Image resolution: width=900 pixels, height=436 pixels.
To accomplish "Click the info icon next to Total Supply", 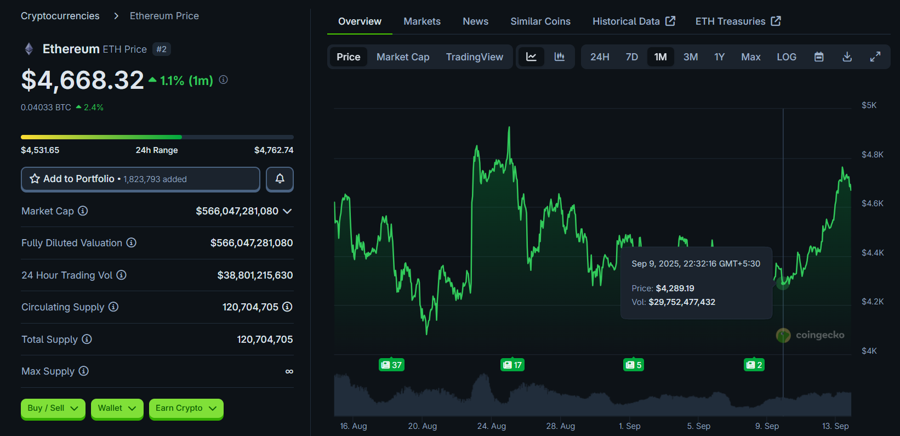I will [x=87, y=339].
